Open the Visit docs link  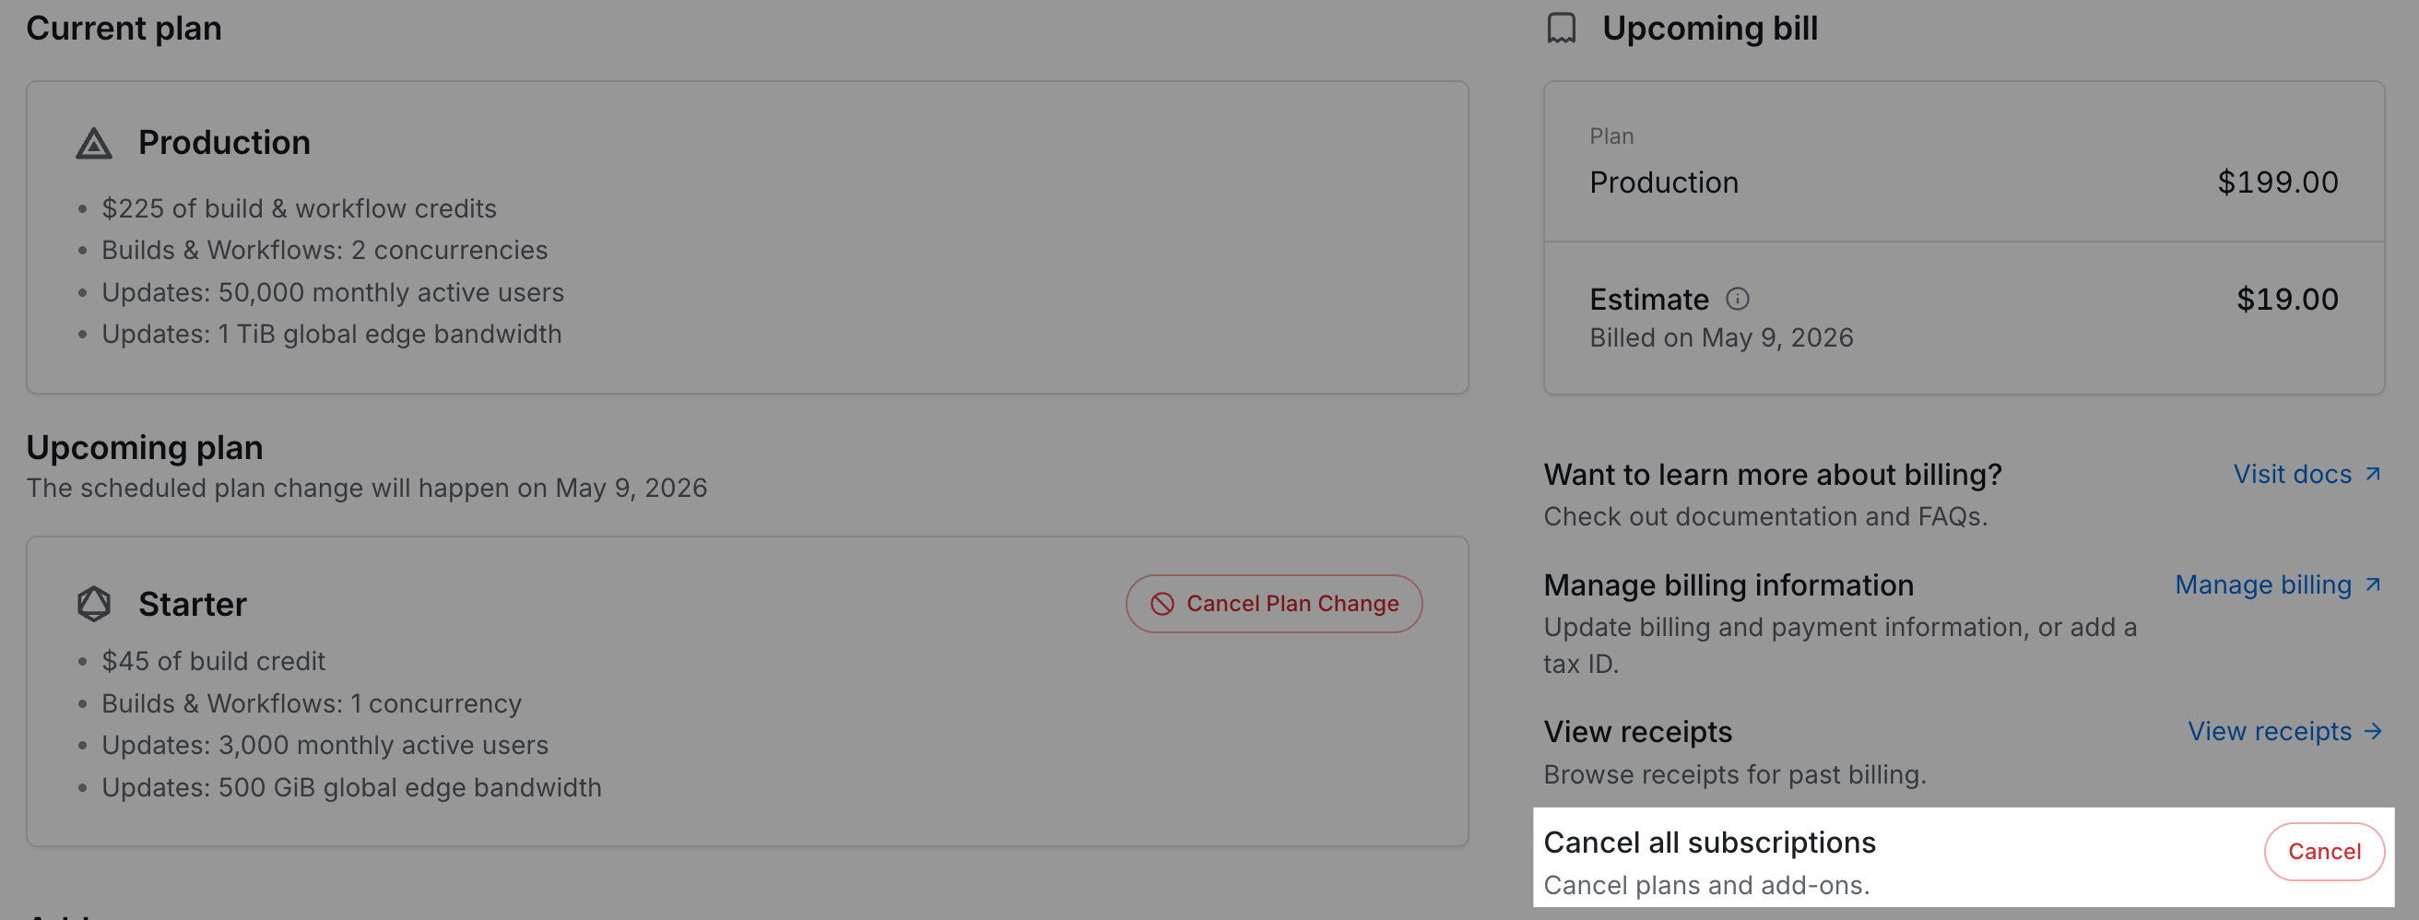point(2292,474)
